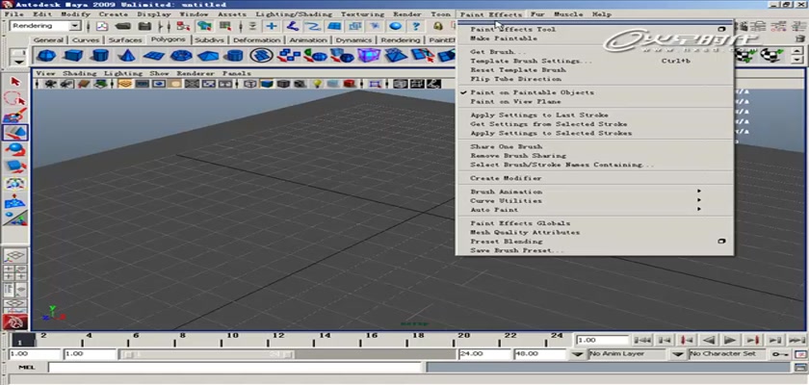The image size is (809, 385).
Task: Click the four-view layout icon
Action: point(15,272)
